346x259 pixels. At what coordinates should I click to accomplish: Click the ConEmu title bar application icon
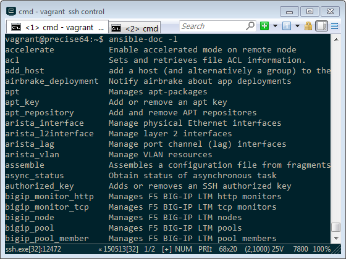pyautogui.click(x=11, y=12)
